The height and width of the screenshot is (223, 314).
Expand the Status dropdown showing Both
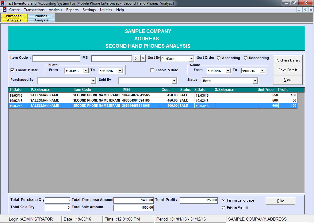[255, 81]
